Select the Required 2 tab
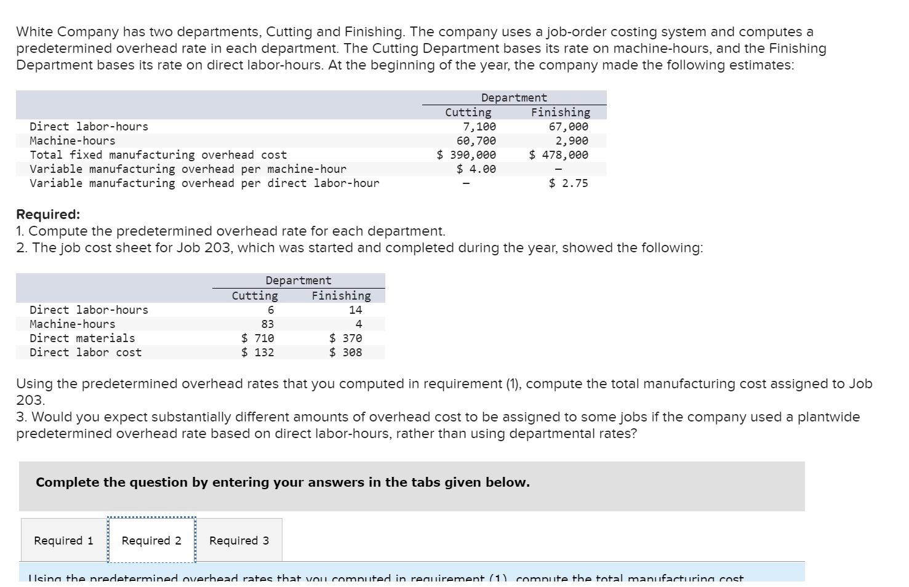This screenshot has width=909, height=587. click(151, 540)
